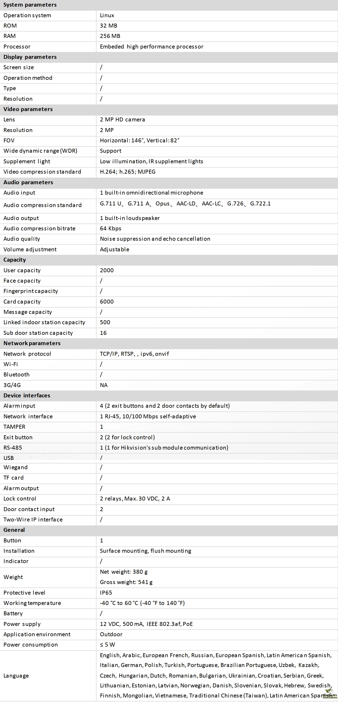Click the Video parameters heading row
The width and height of the screenshot is (338, 702).
click(x=28, y=109)
